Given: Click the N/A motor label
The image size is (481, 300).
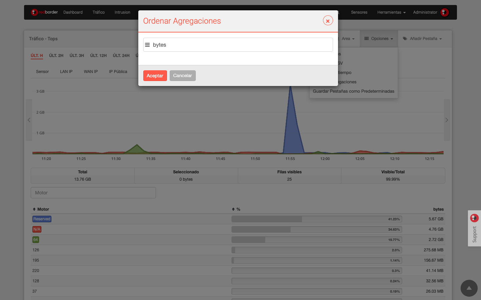Looking at the screenshot, I should [x=37, y=229].
